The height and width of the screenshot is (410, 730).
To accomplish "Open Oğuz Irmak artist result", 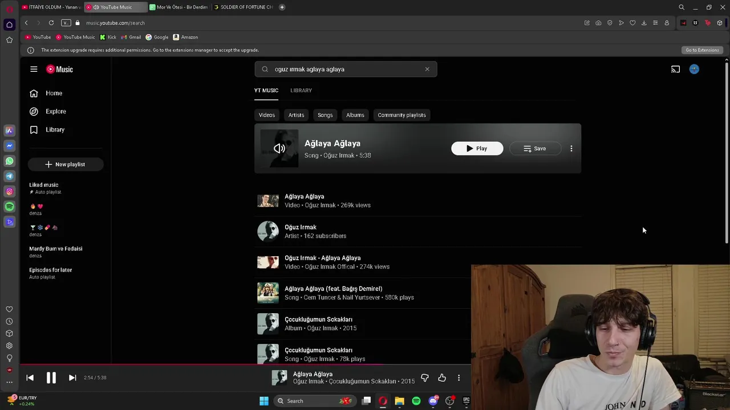I will 417,231.
